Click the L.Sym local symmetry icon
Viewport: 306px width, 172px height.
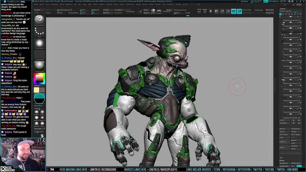tap(199, 11)
